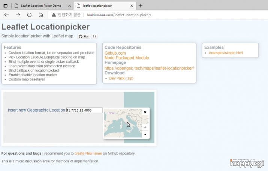Click the GitHub Star button
The width and height of the screenshot is (268, 171).
84,36
